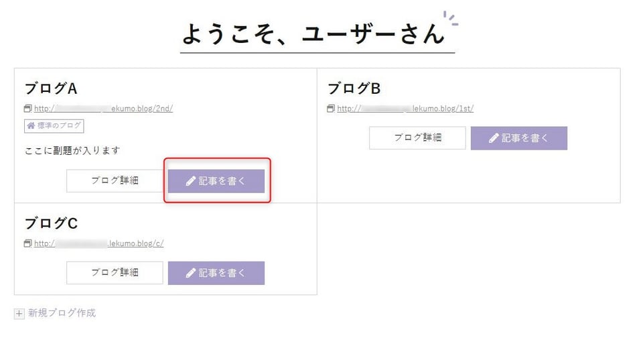Viewport: 643px width, 340px height.
Task: Open the ブログB URL link ending in /1st/
Action: point(405,109)
